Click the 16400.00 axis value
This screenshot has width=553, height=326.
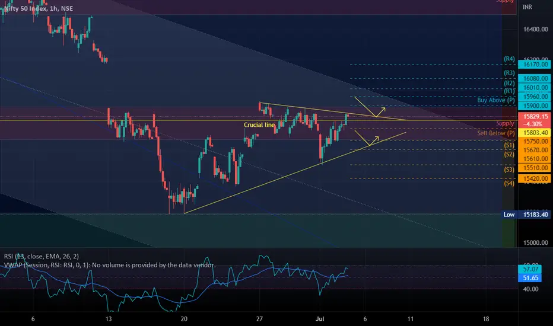[x=535, y=30]
